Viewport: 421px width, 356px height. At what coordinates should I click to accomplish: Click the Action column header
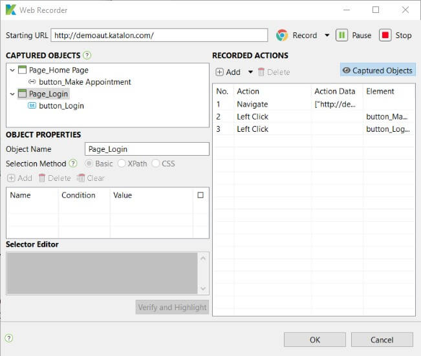[x=248, y=91]
